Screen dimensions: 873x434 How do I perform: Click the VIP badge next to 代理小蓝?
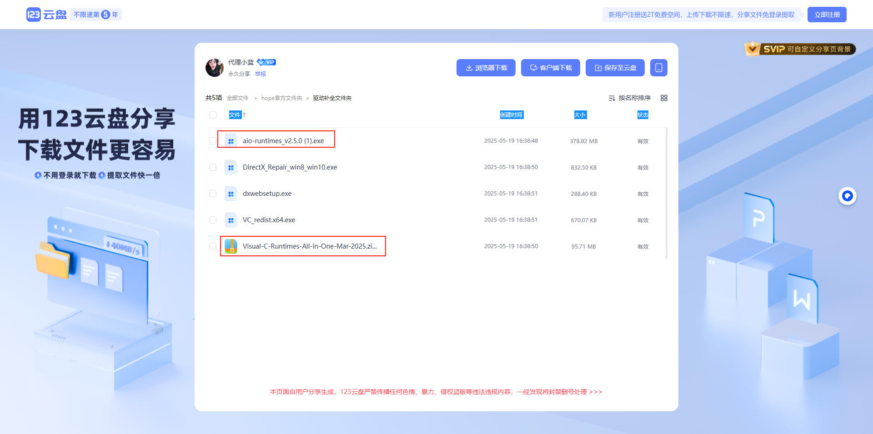coord(266,62)
